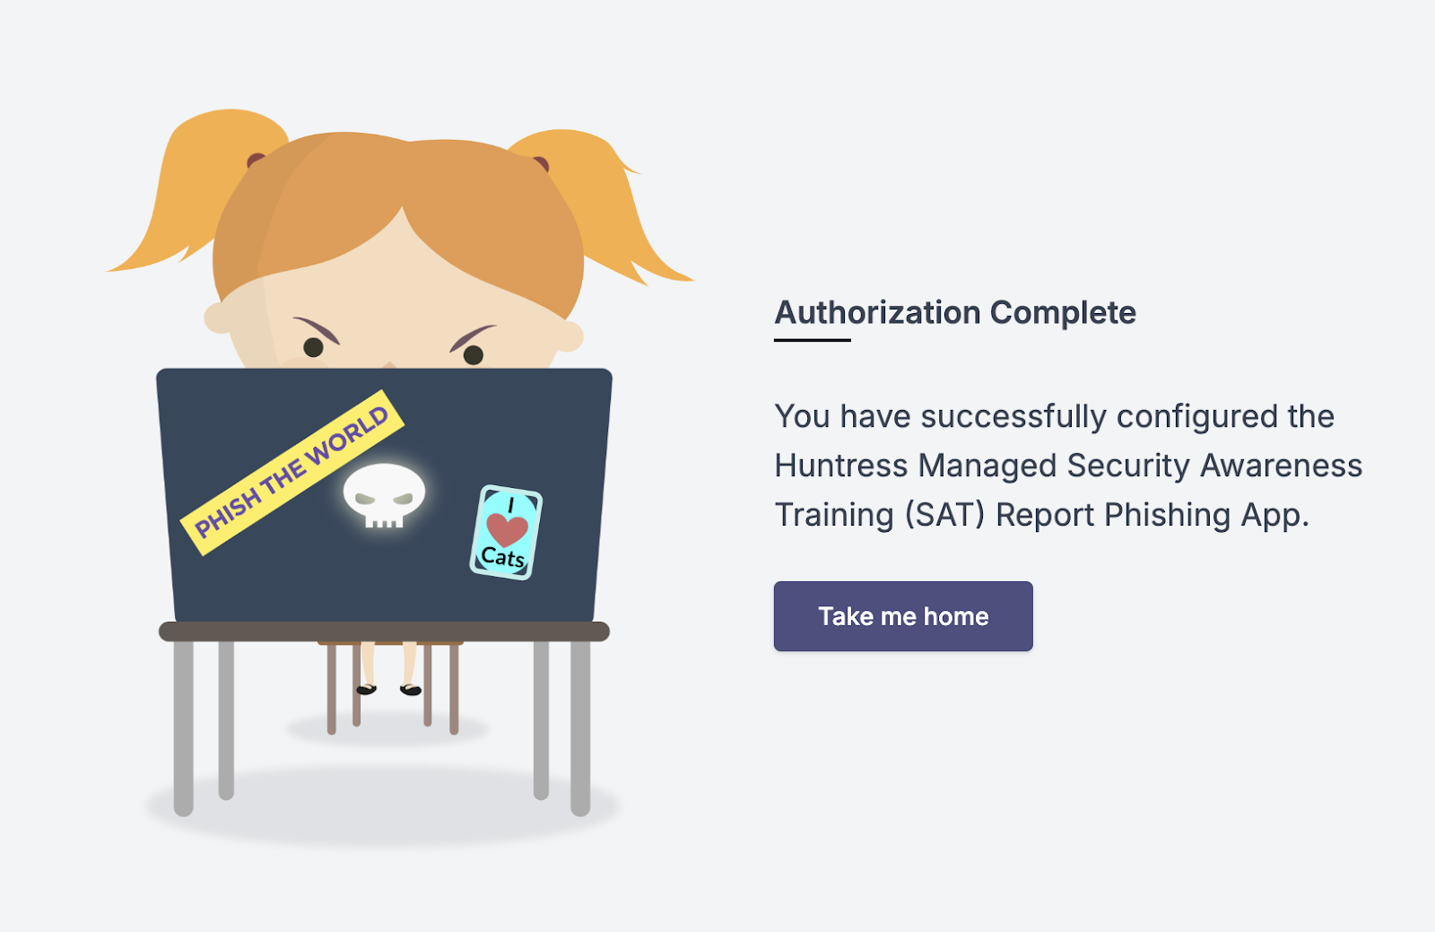Viewport: 1435px width, 932px height.
Task: Click the words Report Phishing App
Action: click(1152, 515)
